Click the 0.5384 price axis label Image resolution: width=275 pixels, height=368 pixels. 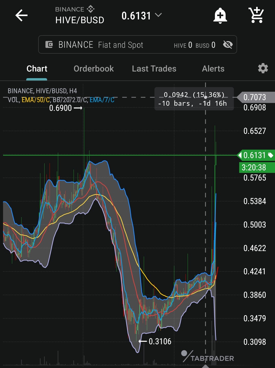coord(255,201)
